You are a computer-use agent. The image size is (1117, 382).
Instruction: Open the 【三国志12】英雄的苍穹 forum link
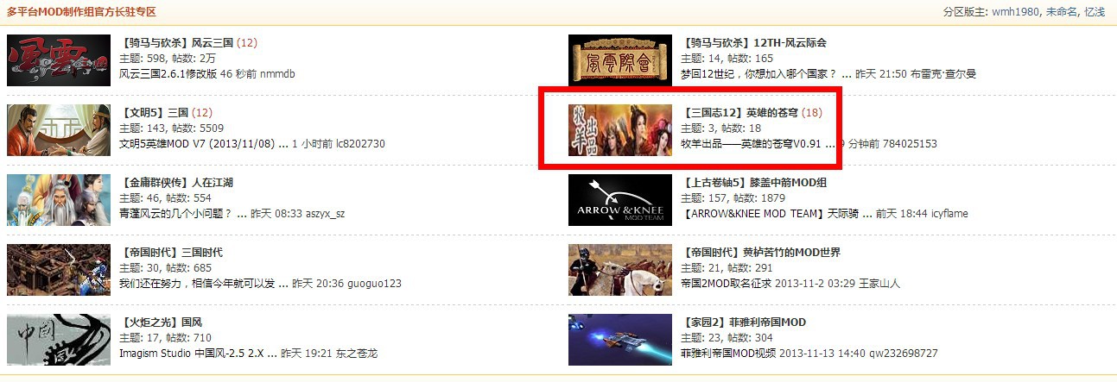(739, 112)
